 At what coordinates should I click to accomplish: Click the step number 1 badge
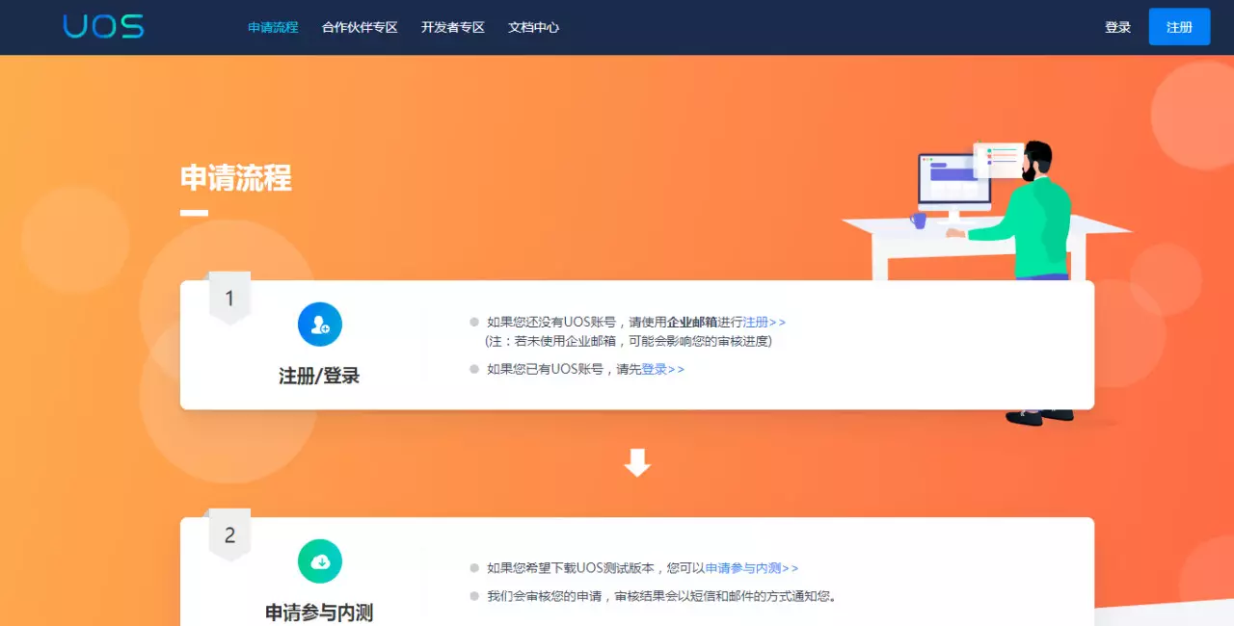(229, 298)
